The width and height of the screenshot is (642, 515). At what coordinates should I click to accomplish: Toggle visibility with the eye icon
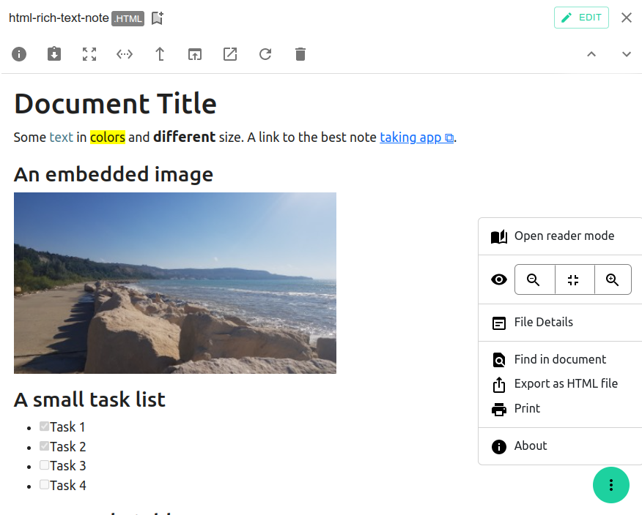(499, 279)
